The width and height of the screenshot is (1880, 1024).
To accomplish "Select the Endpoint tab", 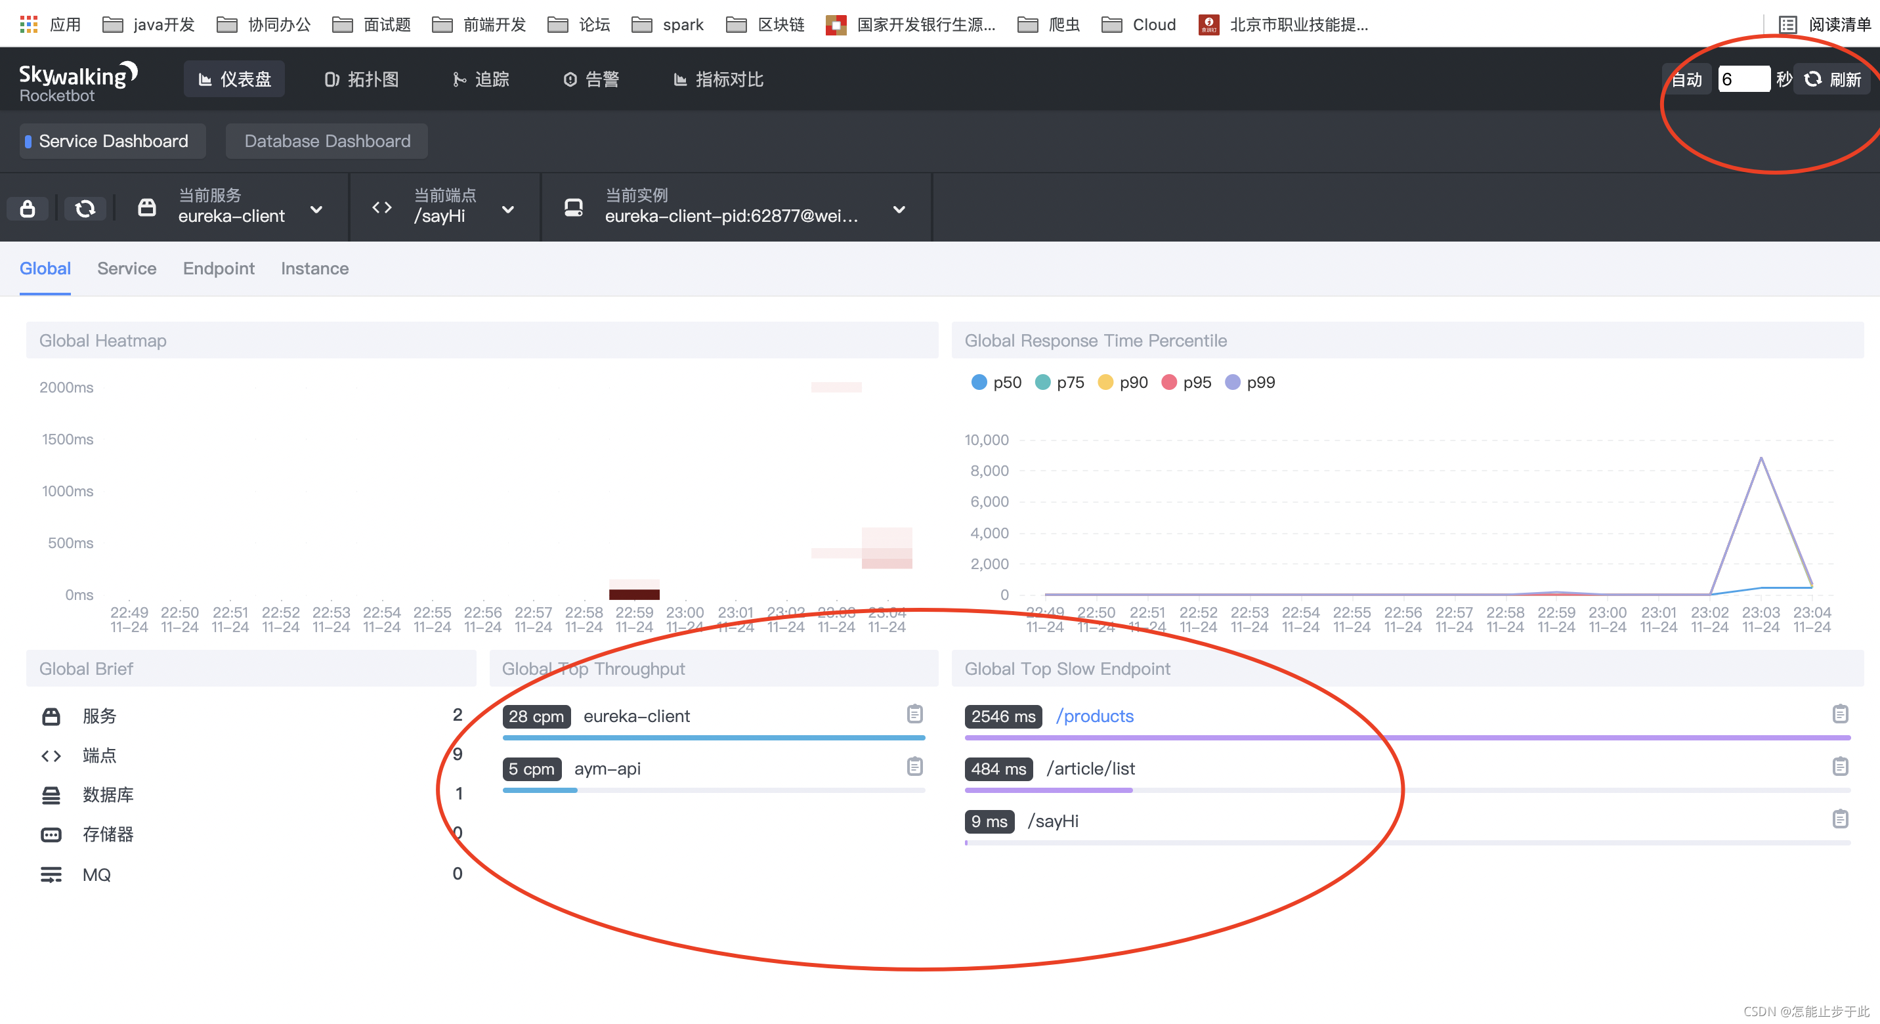I will [x=218, y=267].
